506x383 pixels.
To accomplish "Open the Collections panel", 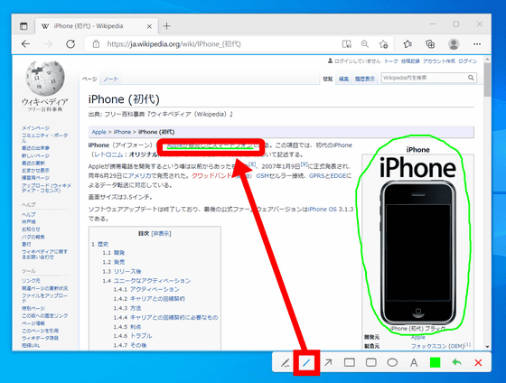I will coord(430,44).
